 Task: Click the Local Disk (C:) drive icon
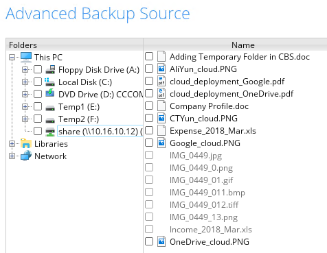(49, 82)
